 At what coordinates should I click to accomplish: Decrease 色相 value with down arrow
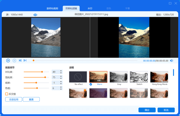pyautogui.click(x=61, y=89)
